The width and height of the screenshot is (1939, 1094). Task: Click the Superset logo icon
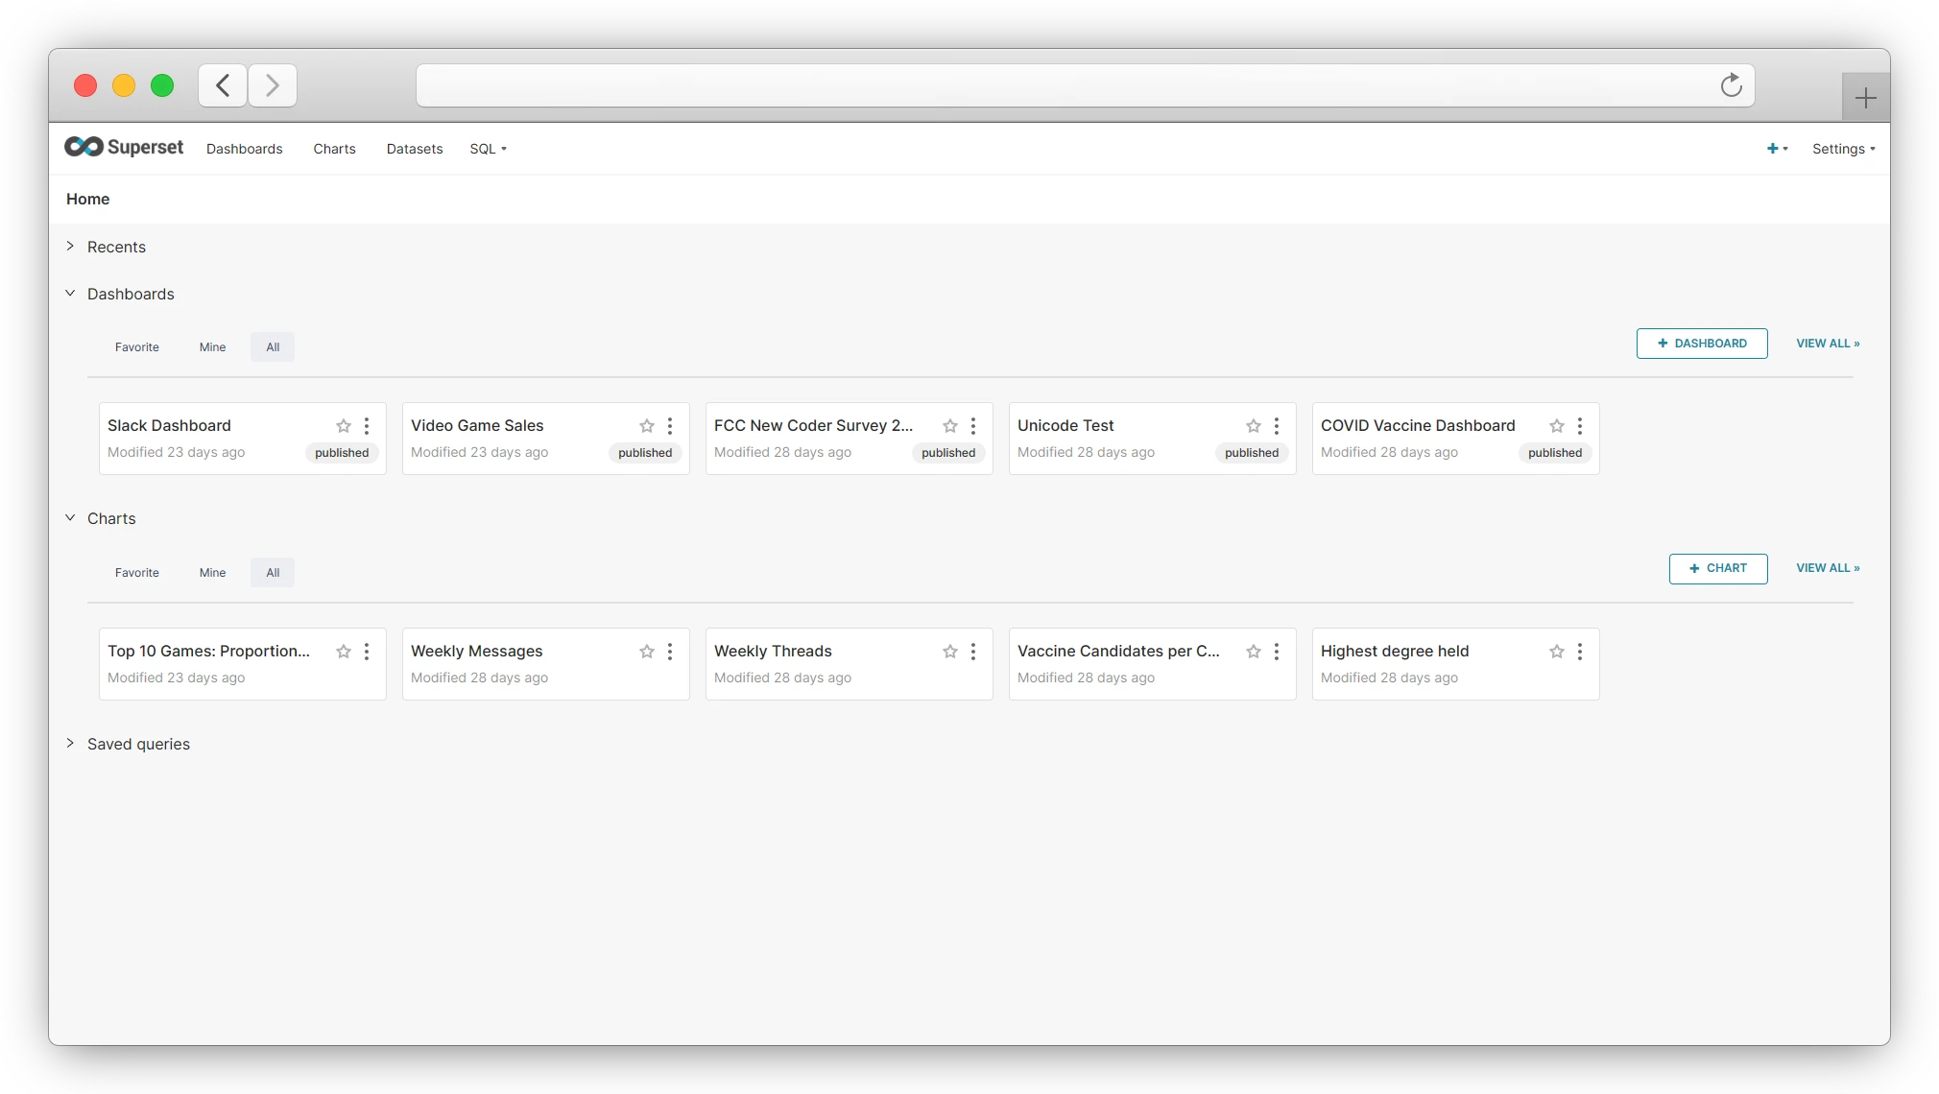tap(84, 147)
